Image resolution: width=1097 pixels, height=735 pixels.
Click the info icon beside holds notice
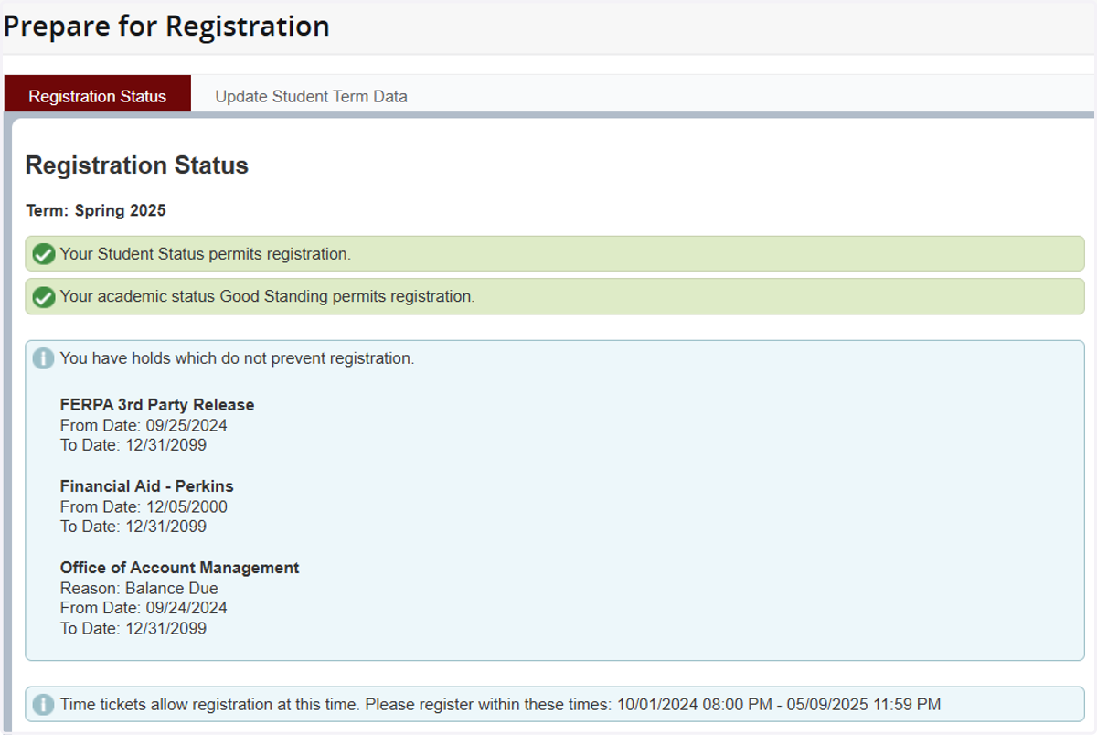pyautogui.click(x=42, y=358)
